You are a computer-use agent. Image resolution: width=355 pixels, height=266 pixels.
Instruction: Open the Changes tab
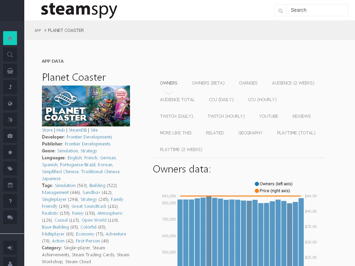pos(248,83)
